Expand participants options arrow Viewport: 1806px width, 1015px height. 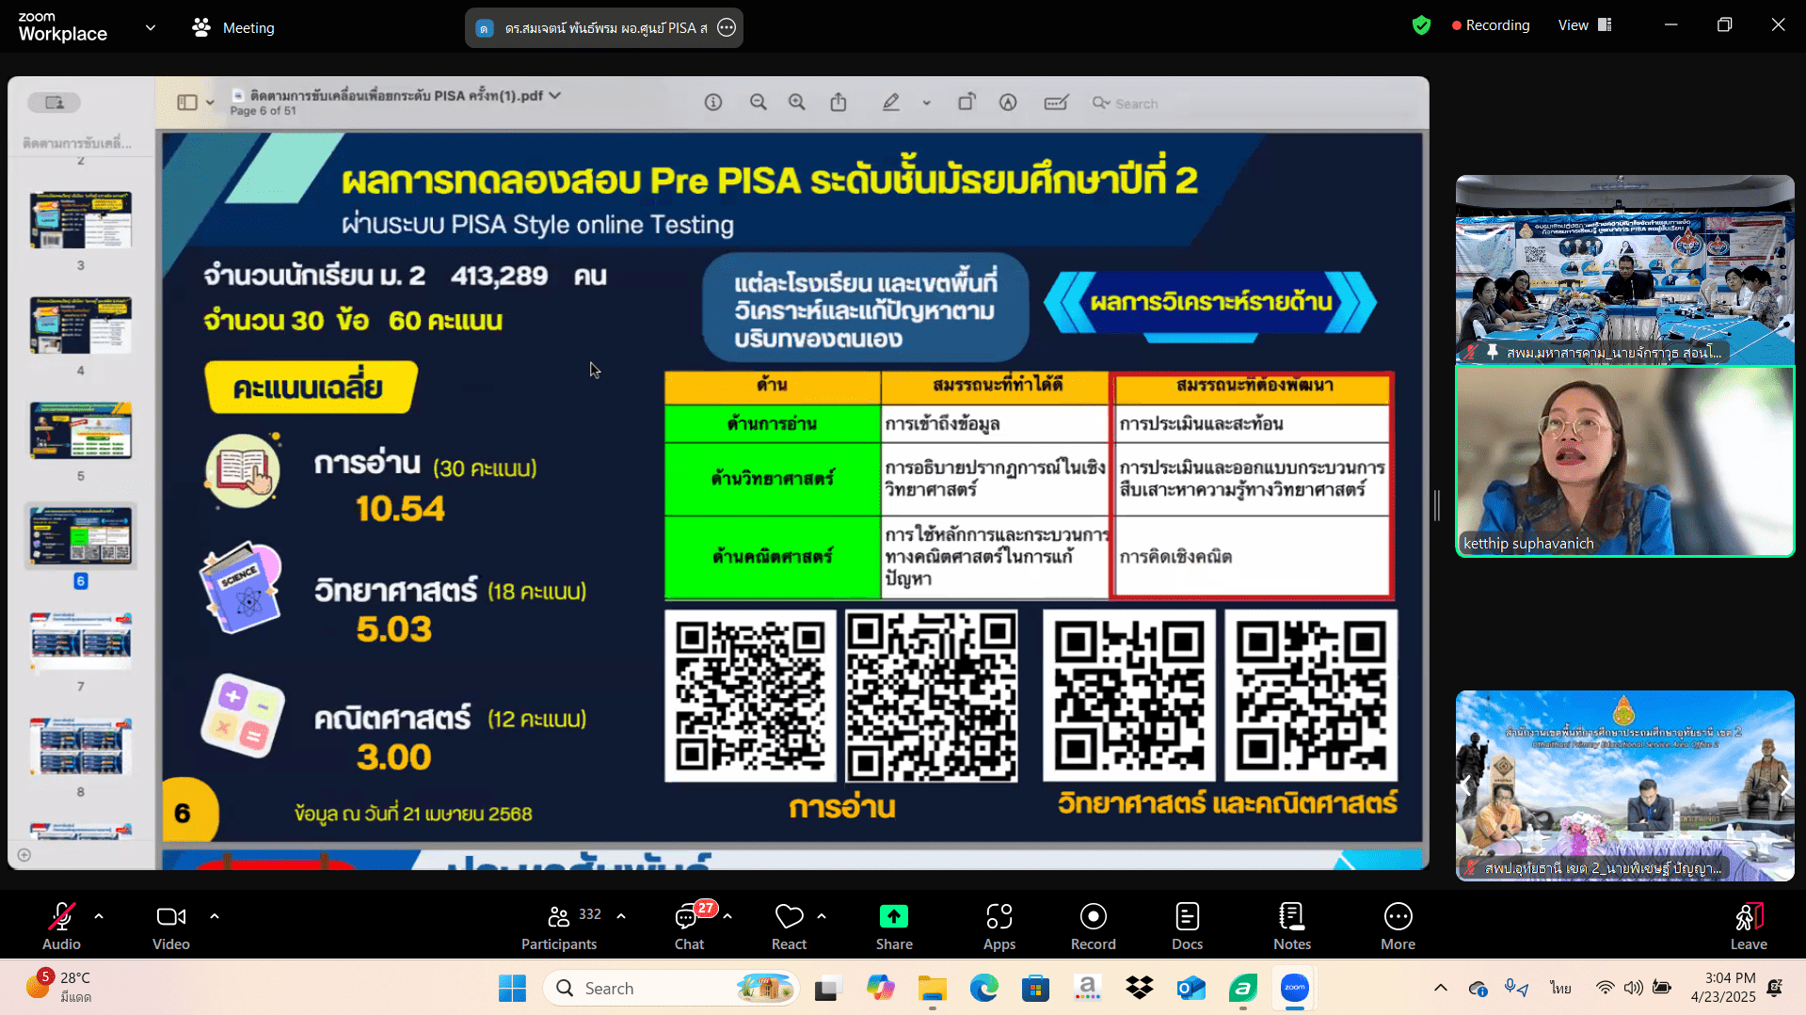coord(621,915)
